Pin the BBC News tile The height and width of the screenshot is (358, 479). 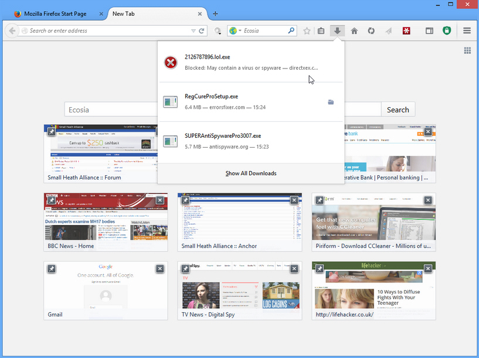pos(52,200)
